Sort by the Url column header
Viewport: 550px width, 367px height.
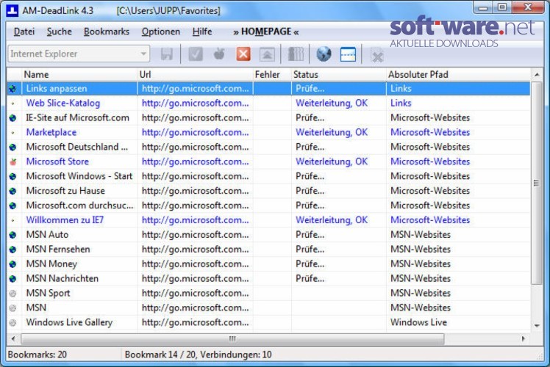195,75
